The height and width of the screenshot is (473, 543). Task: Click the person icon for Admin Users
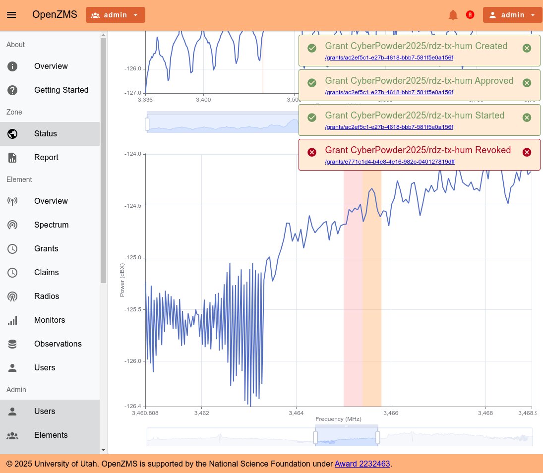tap(12, 412)
